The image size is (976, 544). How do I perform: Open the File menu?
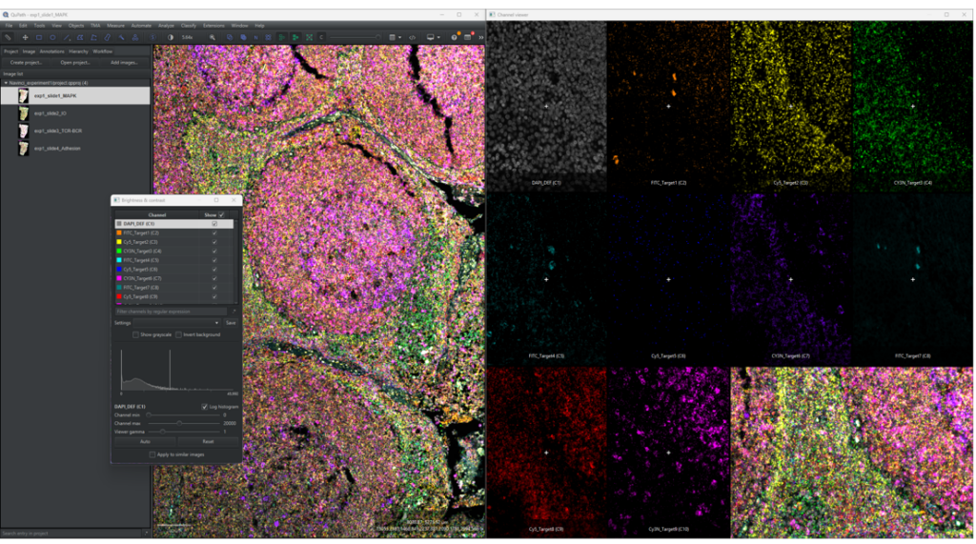click(x=9, y=26)
